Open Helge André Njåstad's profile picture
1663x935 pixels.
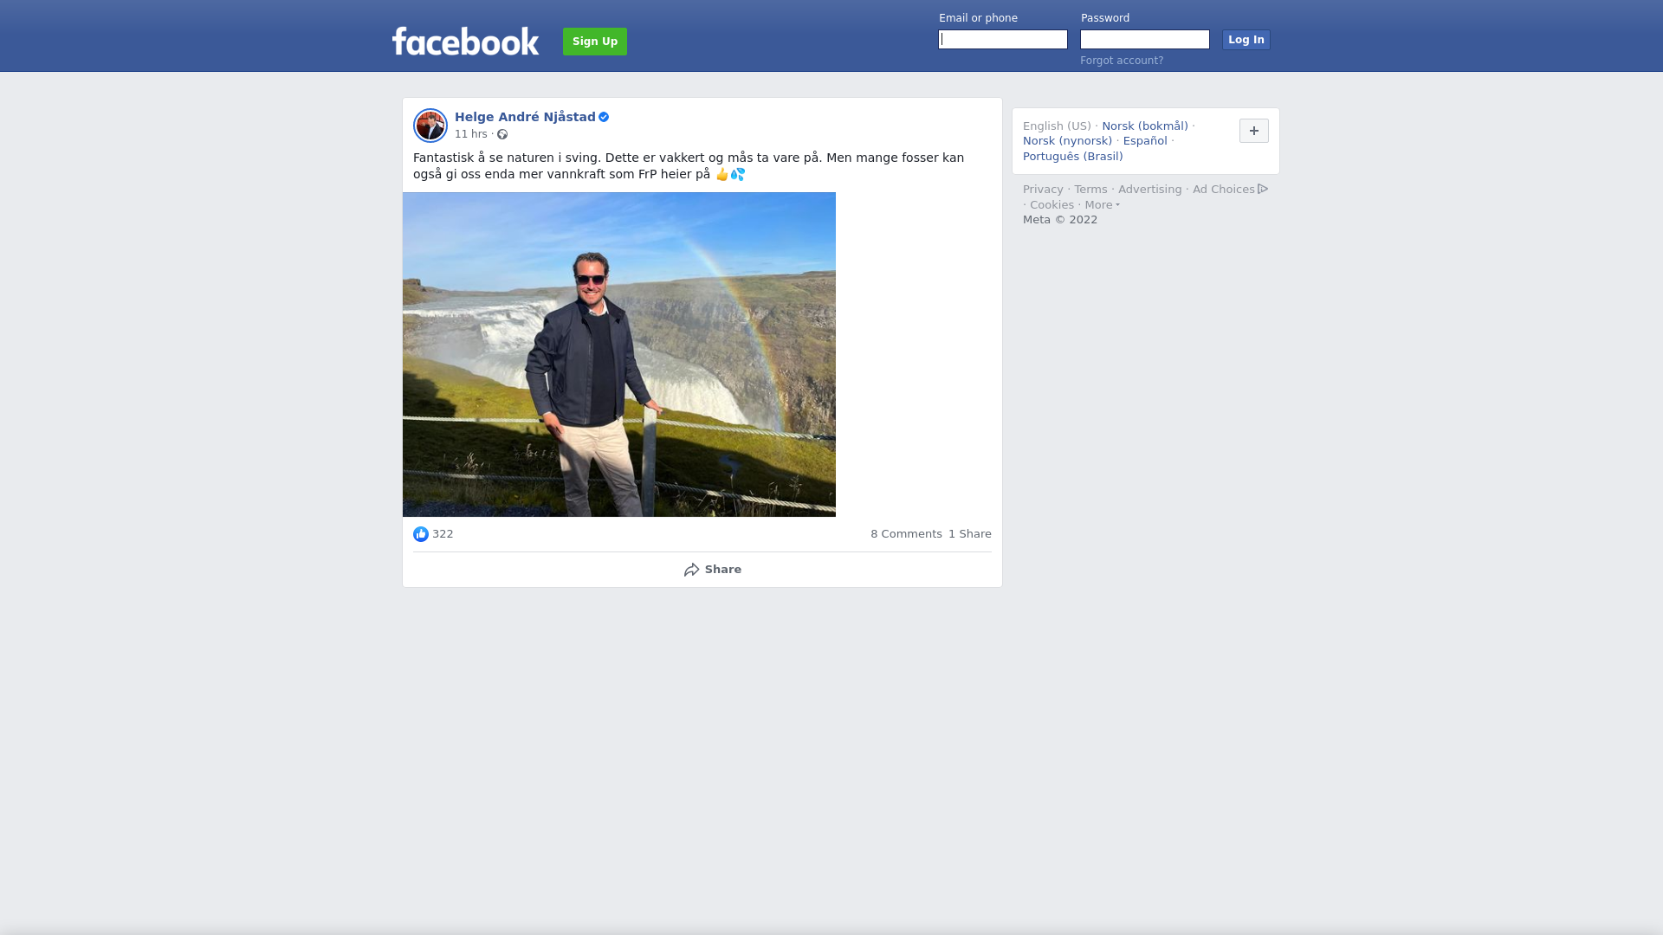[430, 126]
